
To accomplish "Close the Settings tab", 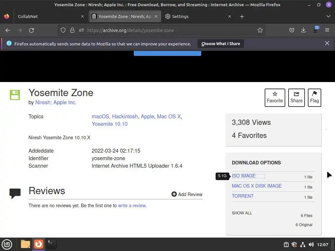I will point(230,16).
